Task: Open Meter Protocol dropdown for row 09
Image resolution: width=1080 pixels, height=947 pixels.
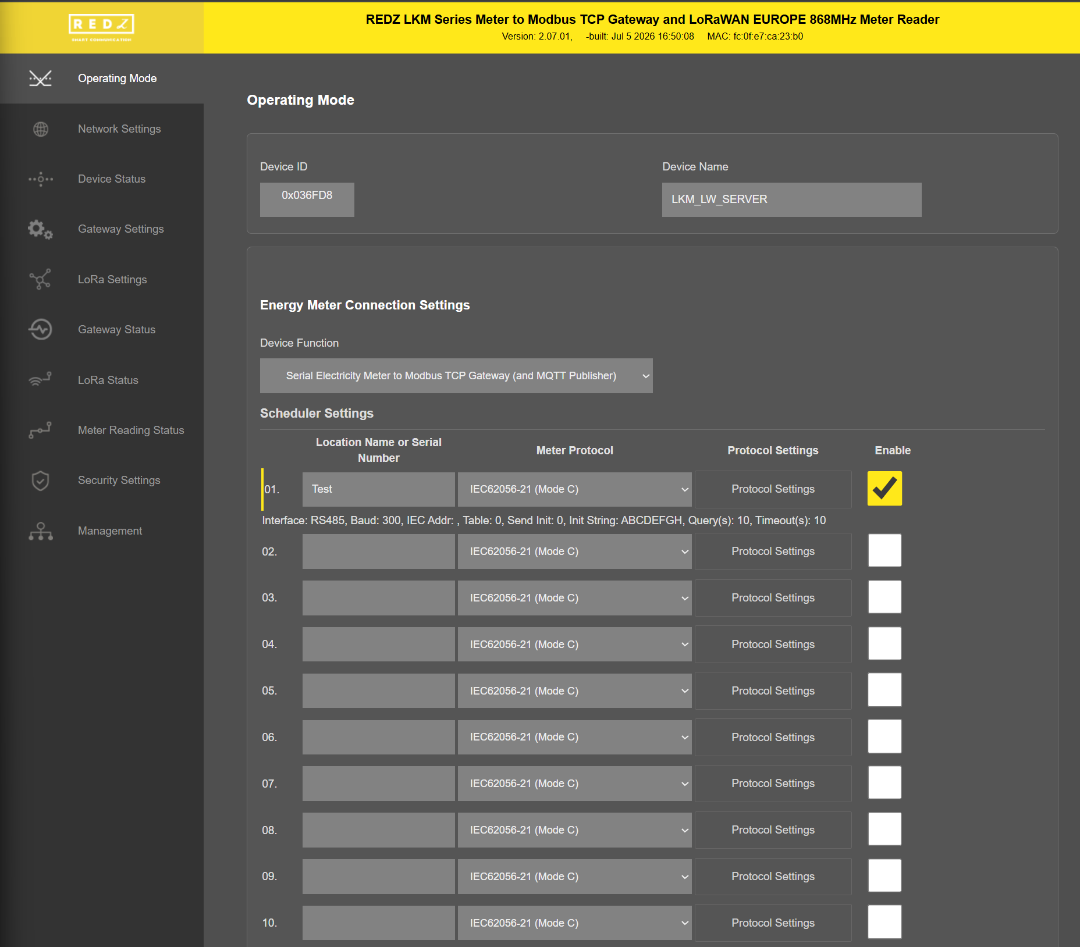Action: [x=575, y=877]
